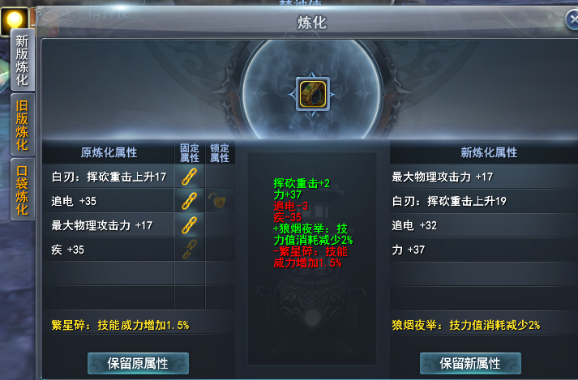Click the 固定属性 column header
578x380 pixels.
point(190,153)
